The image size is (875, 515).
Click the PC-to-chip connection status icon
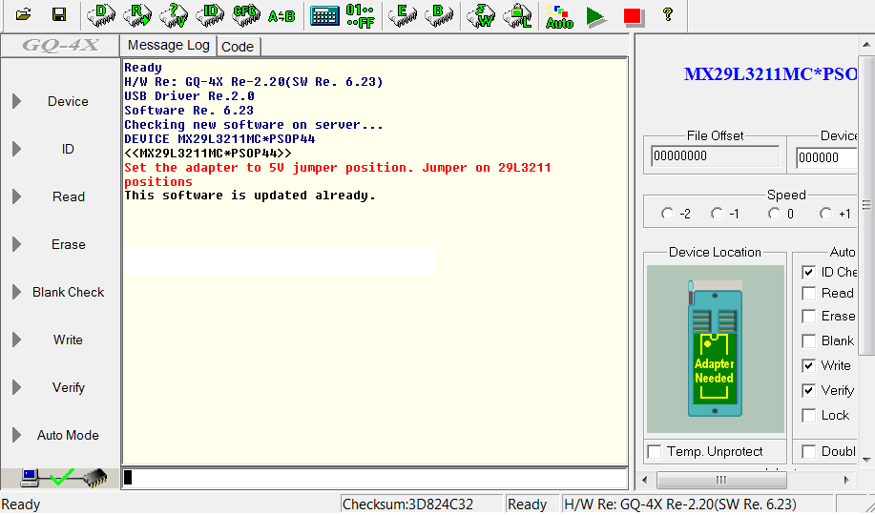point(63,478)
